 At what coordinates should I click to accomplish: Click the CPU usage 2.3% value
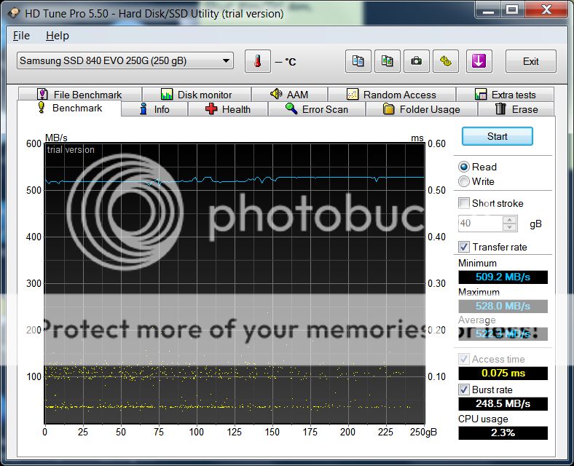[503, 433]
